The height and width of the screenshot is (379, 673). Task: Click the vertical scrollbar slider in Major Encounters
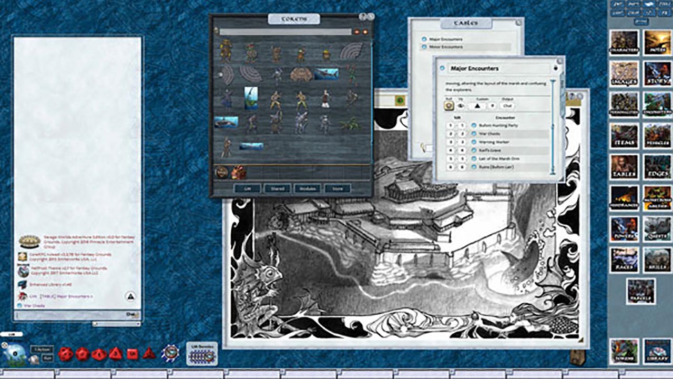click(553, 126)
